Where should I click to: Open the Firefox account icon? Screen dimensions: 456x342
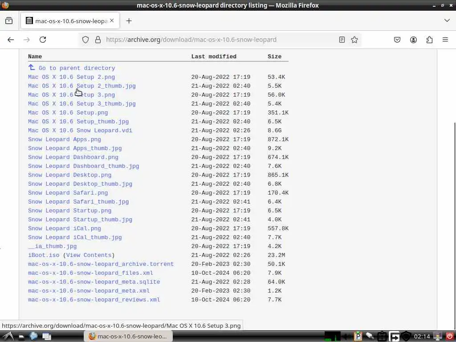(413, 40)
